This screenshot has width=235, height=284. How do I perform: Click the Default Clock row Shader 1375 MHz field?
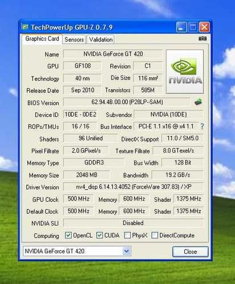[x=188, y=211]
